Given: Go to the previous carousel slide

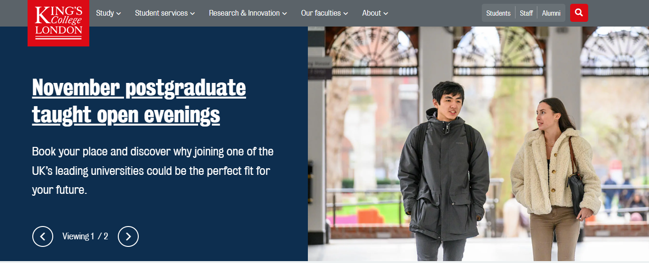Looking at the screenshot, I should pos(43,236).
